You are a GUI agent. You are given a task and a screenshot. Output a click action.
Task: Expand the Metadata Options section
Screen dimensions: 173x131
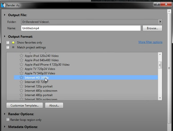point(5,127)
